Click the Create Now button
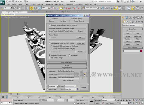The image size is (144, 105). pos(81,43)
